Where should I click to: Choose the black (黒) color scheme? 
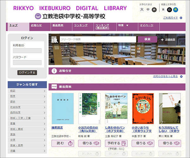pyautogui.click(x=163, y=10)
